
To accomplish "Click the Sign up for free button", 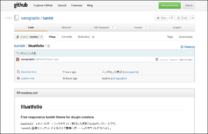I will click(x=170, y=6).
